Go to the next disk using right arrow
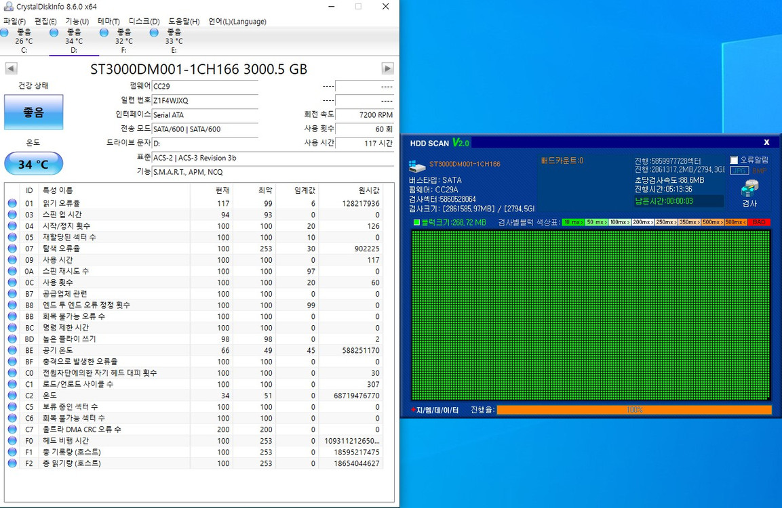This screenshot has width=782, height=508. (x=387, y=68)
